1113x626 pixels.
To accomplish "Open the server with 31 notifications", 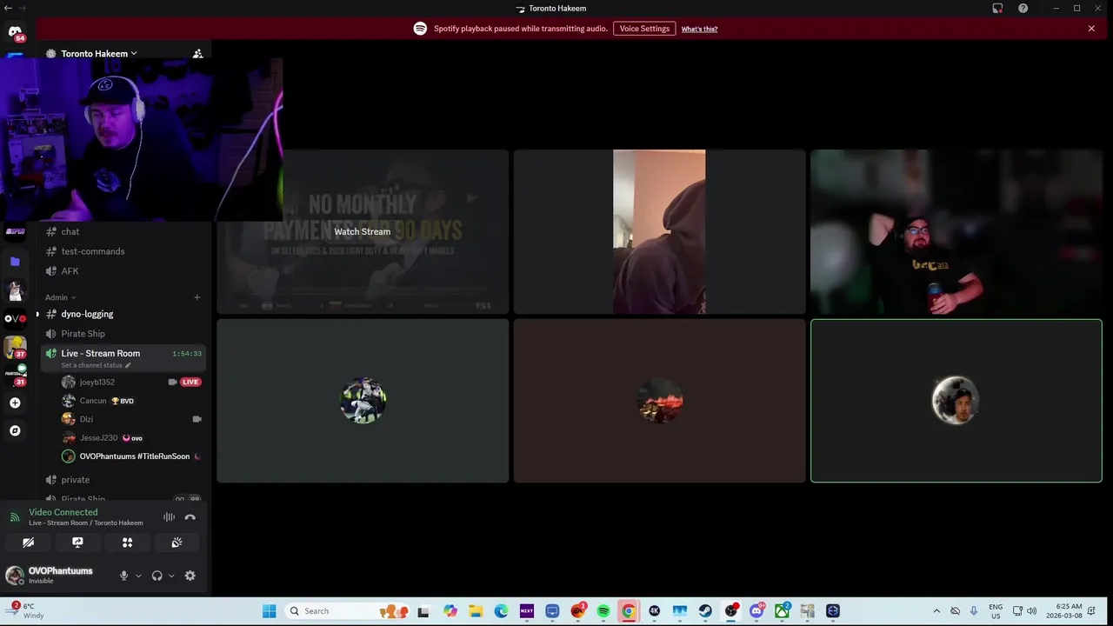I will point(15,375).
